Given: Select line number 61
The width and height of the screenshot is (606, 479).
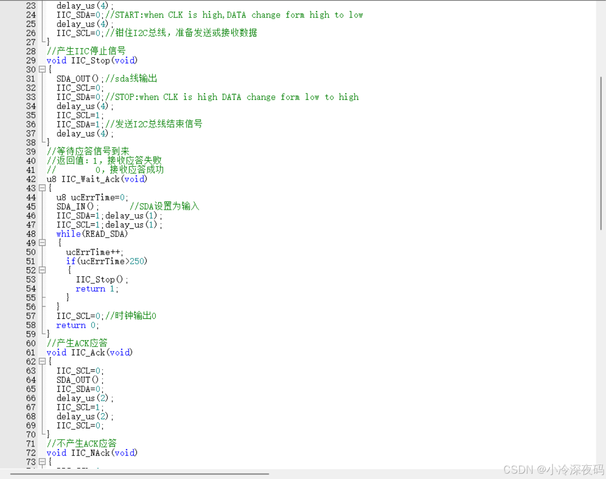Looking at the screenshot, I should (x=31, y=352).
